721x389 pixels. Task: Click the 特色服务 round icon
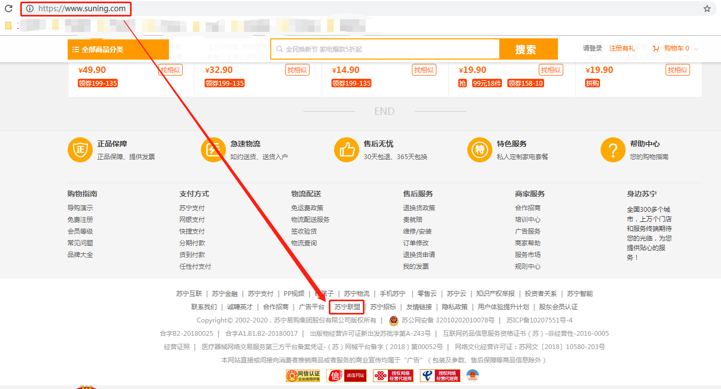pyautogui.click(x=480, y=150)
